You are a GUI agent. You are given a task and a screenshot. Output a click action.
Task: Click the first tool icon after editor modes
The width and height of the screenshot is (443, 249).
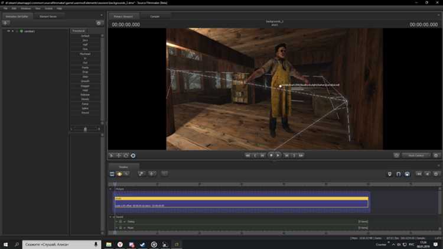142,174
